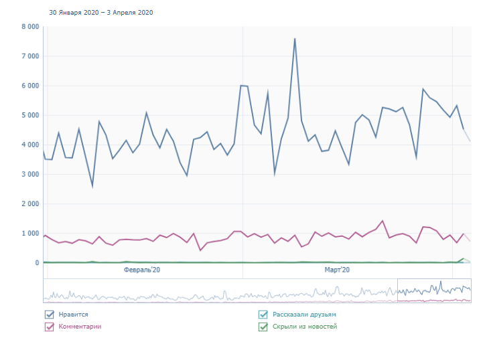Screen dimensions: 487x344
Task: Click the 4 000 label on the Y axis
Action: 30,145
